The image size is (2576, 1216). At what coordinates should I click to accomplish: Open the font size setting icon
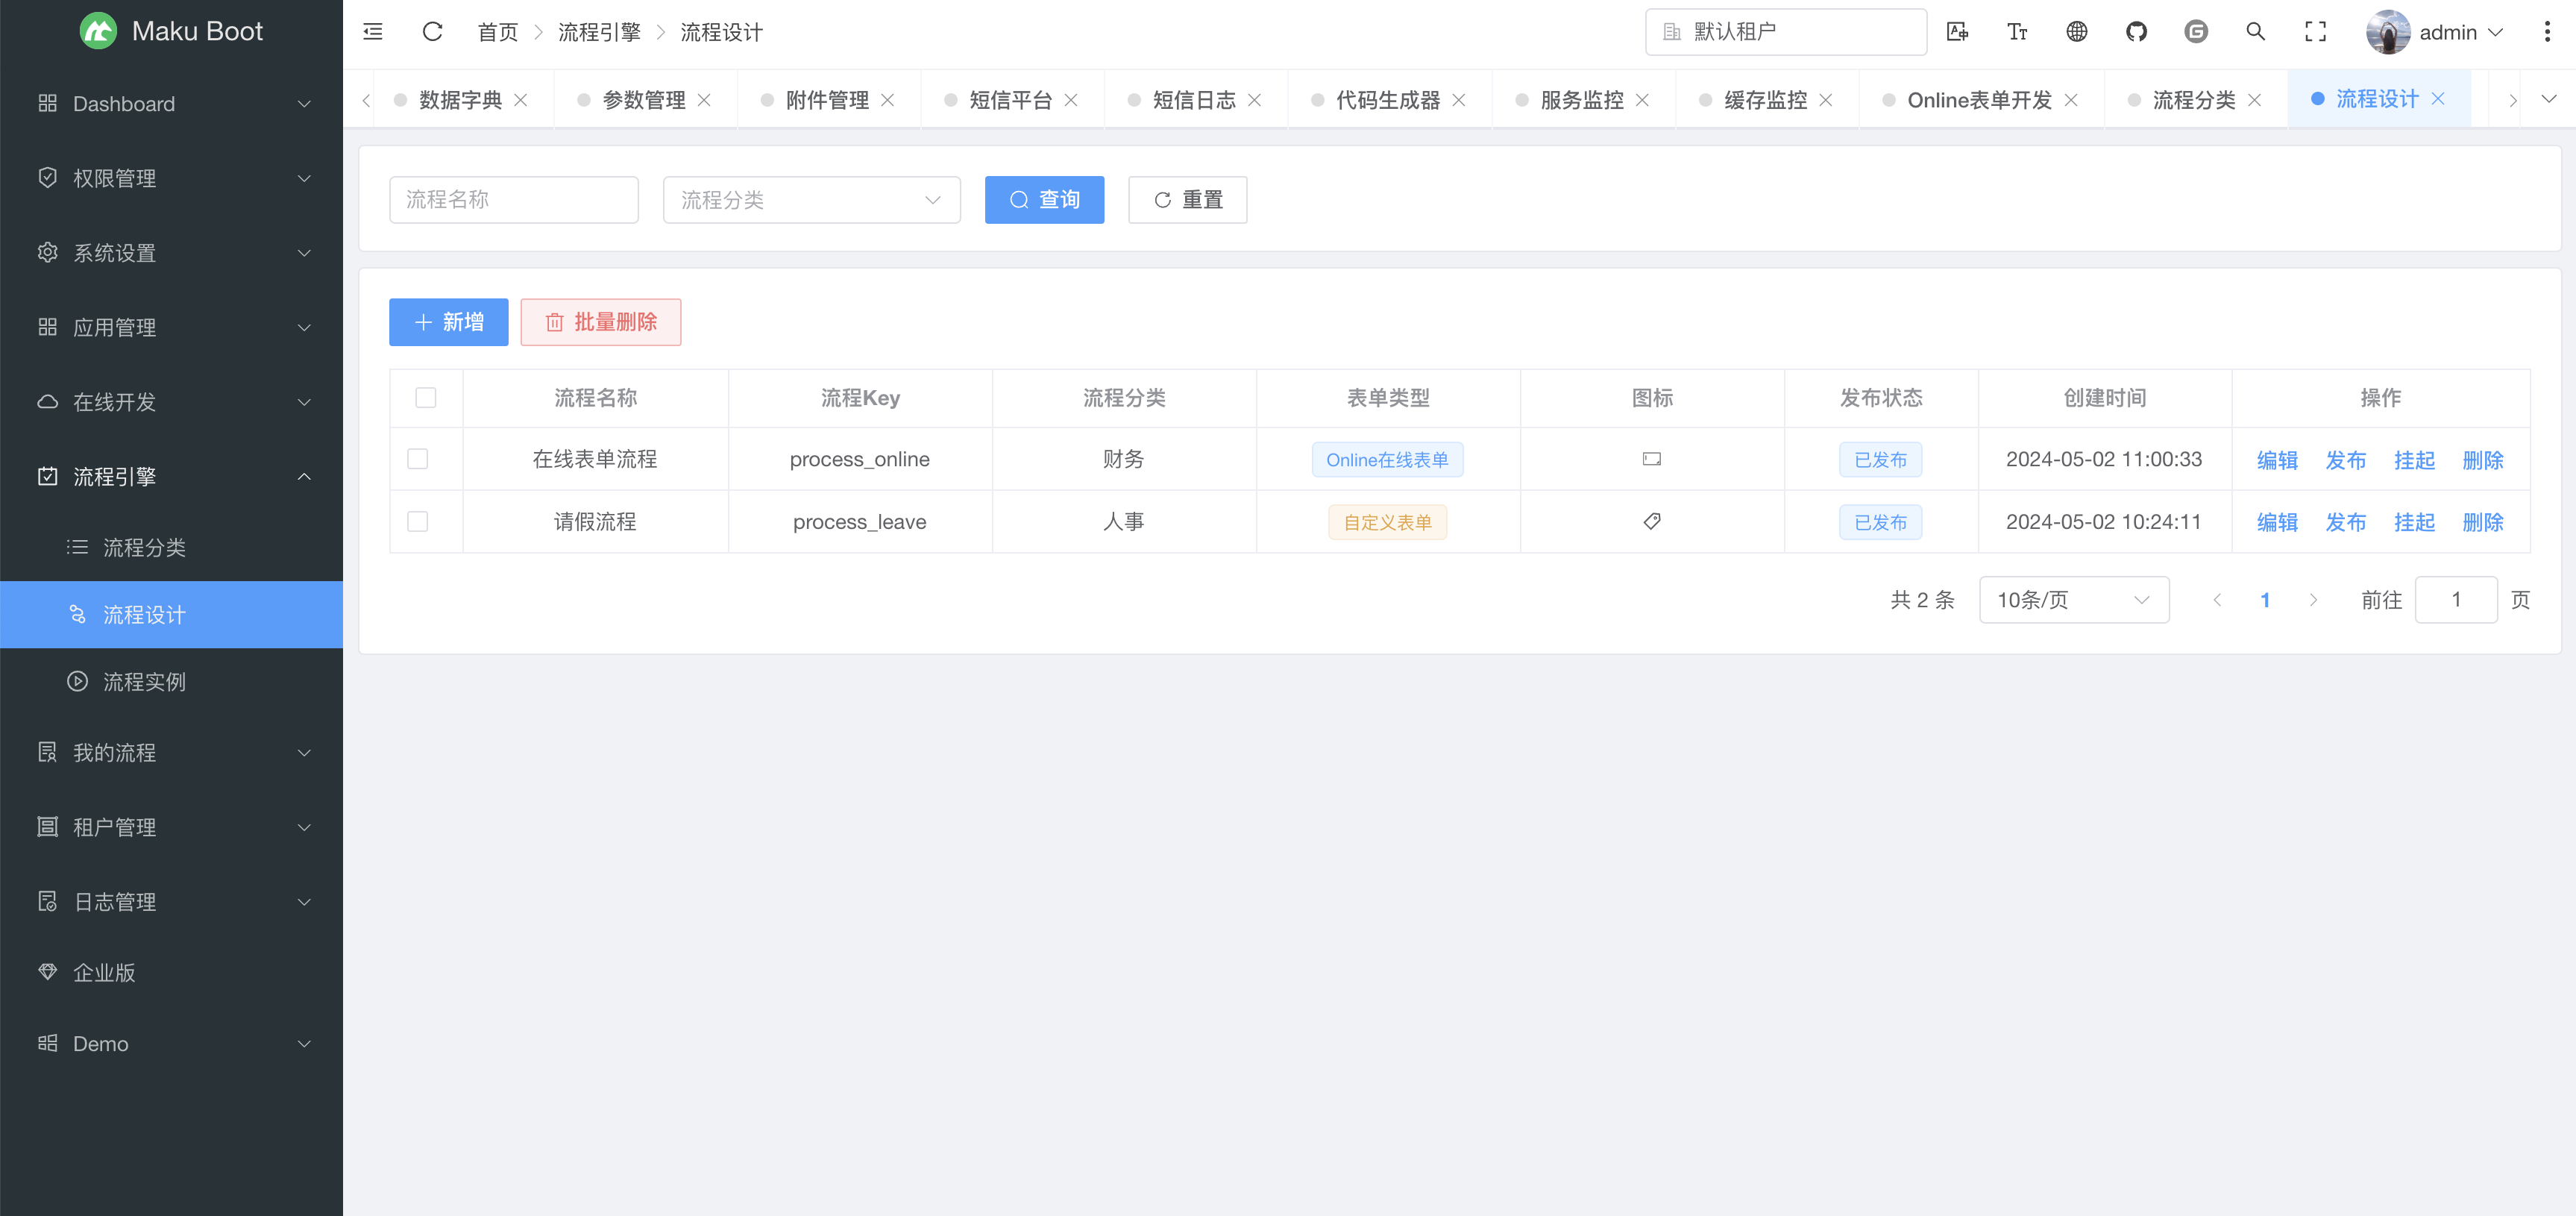point(2017,32)
